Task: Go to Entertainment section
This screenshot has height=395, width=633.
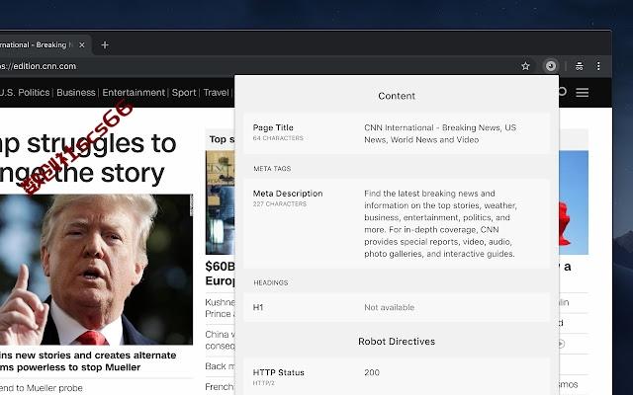Action: (134, 93)
